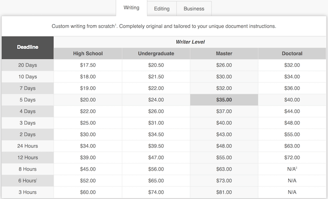Viewport: 328px width, 199px height.
Task: Choose the $81.00 Master 3 Hours price
Action: pyautogui.click(x=224, y=192)
